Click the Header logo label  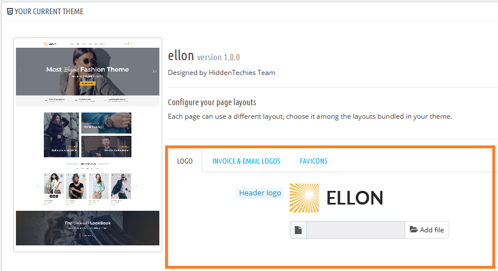pos(260,193)
